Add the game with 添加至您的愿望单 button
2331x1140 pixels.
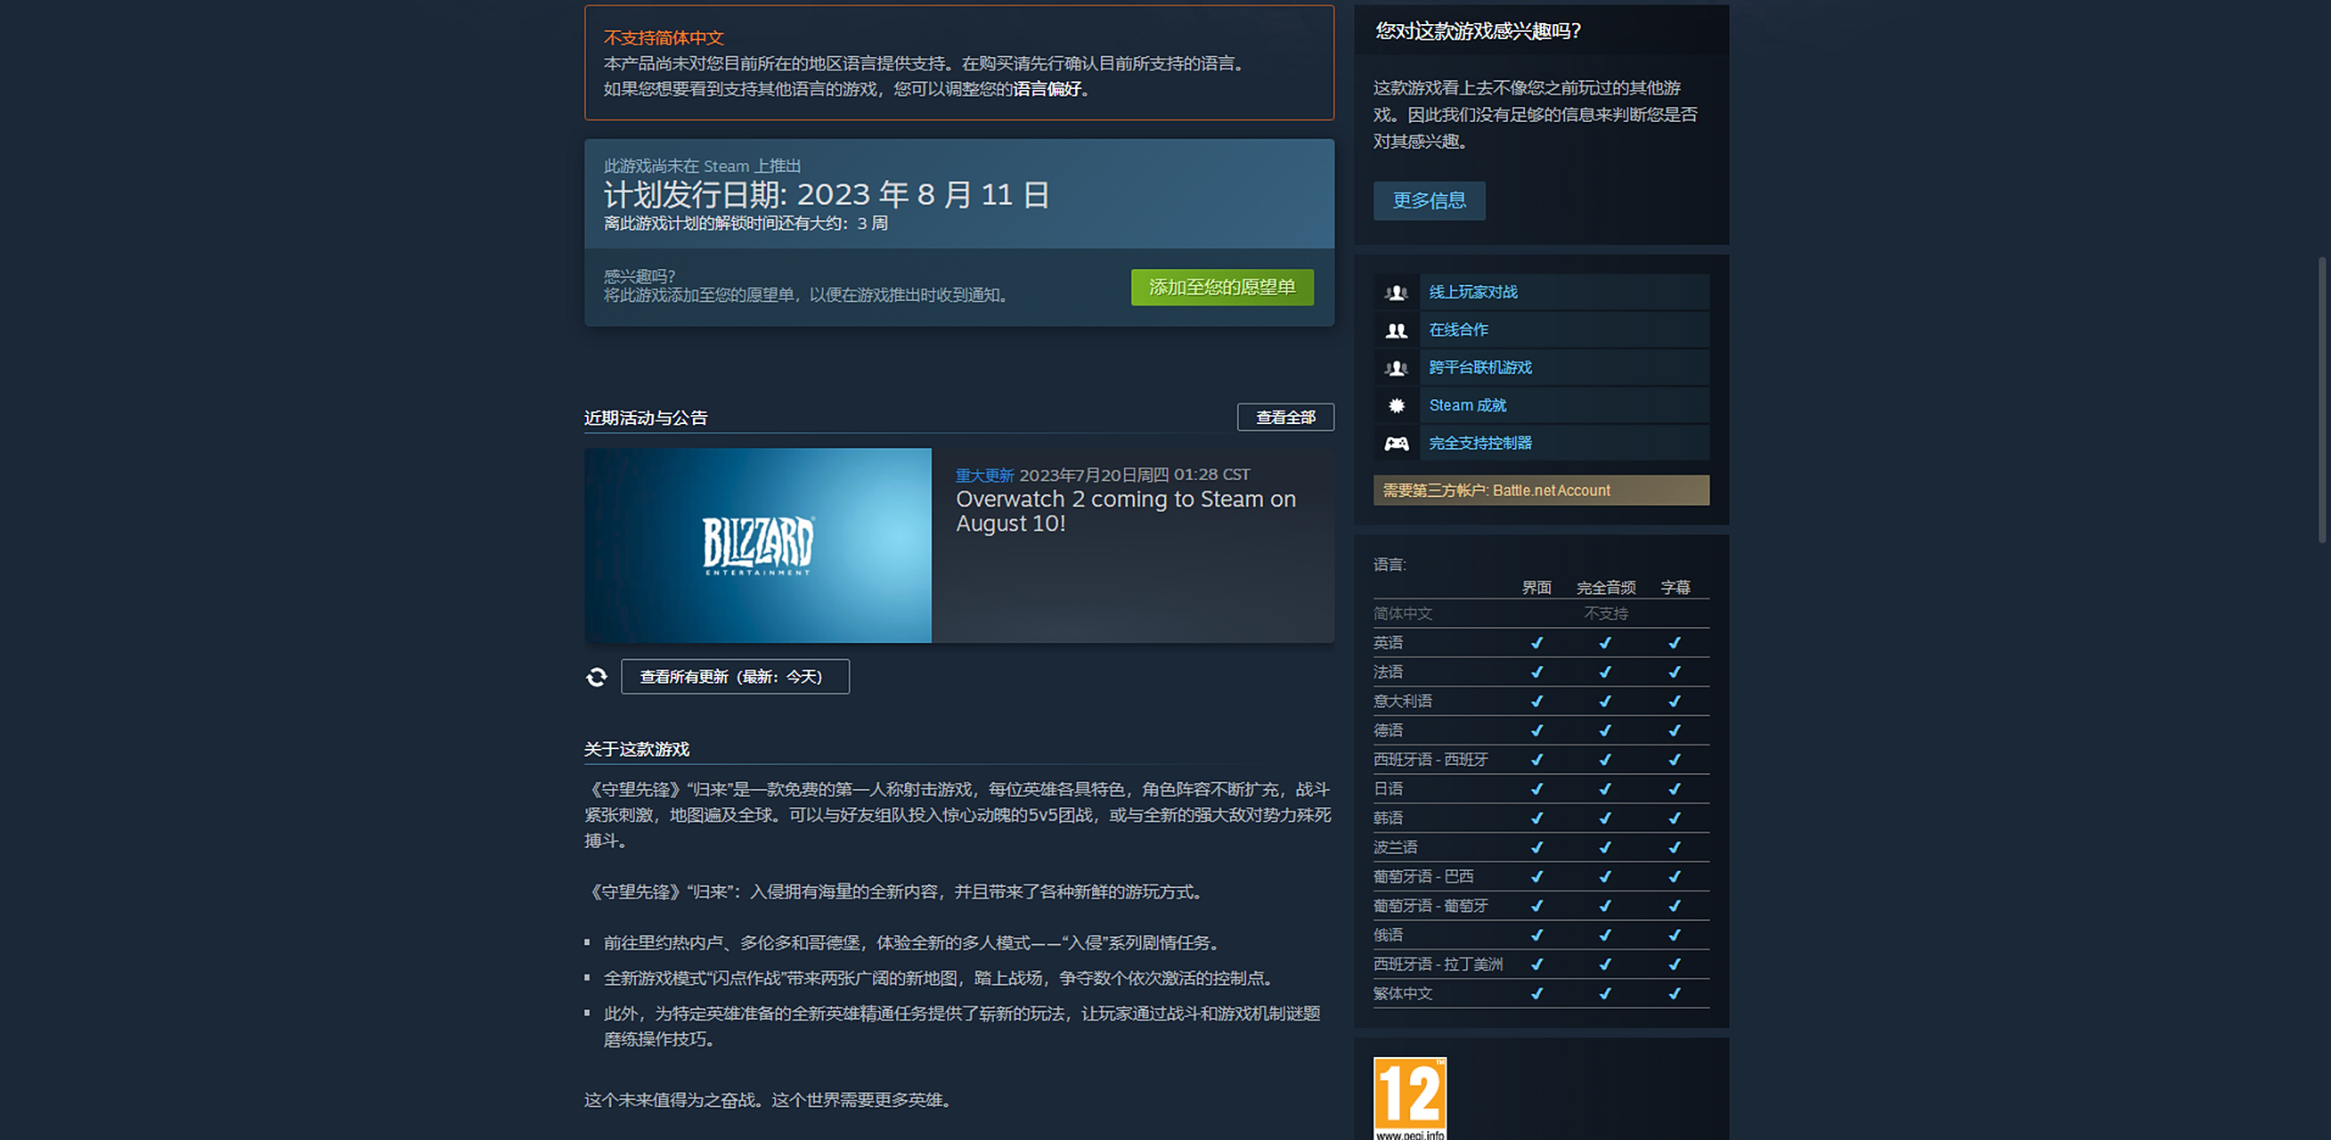[x=1221, y=288]
